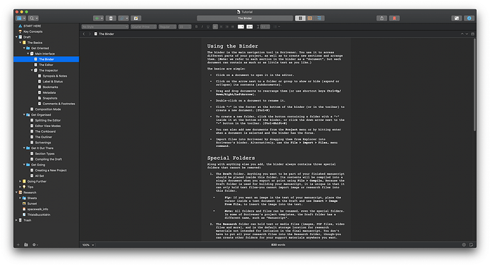Click the red Bookmarks toolbar button
The width and height of the screenshot is (490, 265).
tap(394, 18)
